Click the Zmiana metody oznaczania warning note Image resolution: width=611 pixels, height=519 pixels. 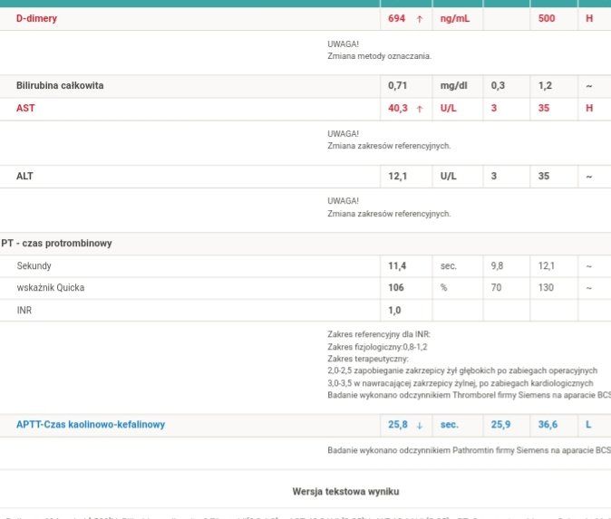(x=379, y=55)
